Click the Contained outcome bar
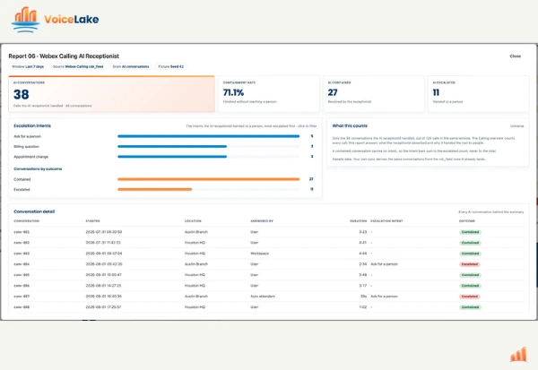The image size is (538, 370). point(208,179)
